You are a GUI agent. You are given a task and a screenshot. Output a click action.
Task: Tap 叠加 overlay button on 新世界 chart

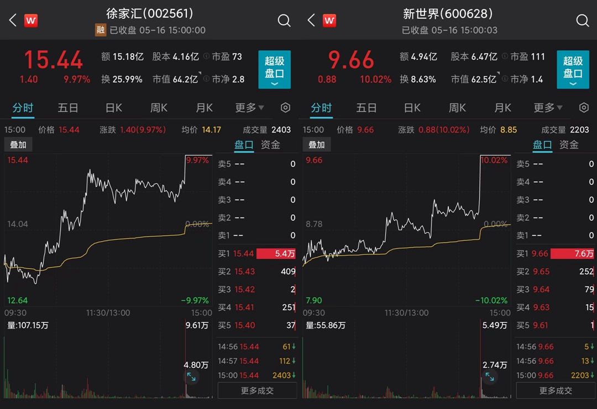coord(316,145)
